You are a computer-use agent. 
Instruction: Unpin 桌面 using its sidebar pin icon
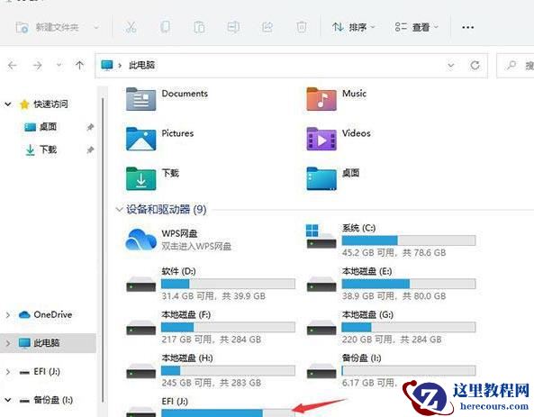[90, 127]
